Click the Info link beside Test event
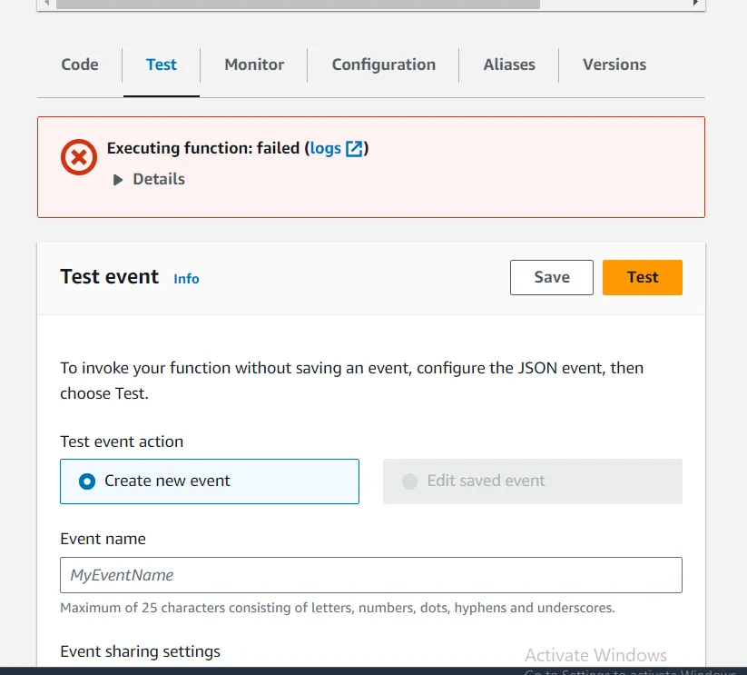The width and height of the screenshot is (747, 675). 186,279
